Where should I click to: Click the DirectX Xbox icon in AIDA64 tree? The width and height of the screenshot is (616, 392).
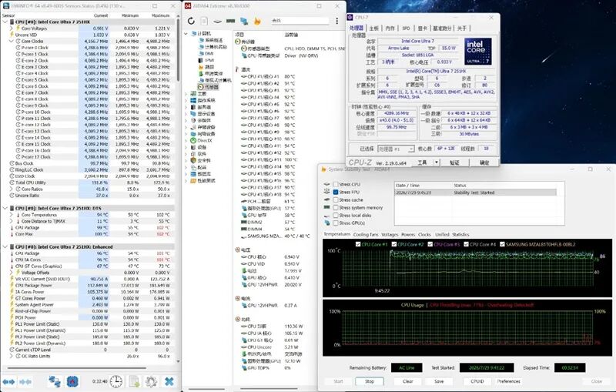(193, 140)
